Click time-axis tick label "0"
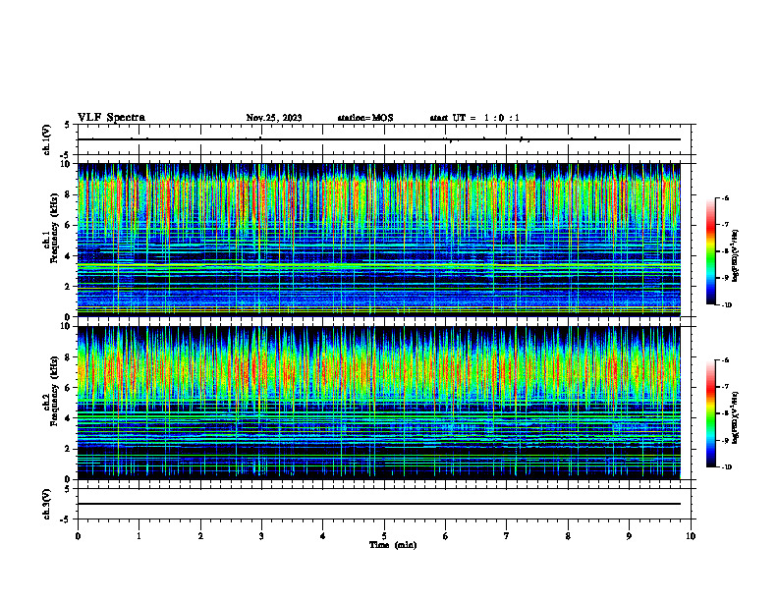This screenshot has width=778, height=601. (x=78, y=536)
